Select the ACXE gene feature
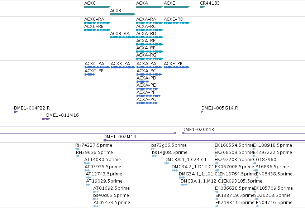The width and height of the screenshot is (305, 208). 177,7
